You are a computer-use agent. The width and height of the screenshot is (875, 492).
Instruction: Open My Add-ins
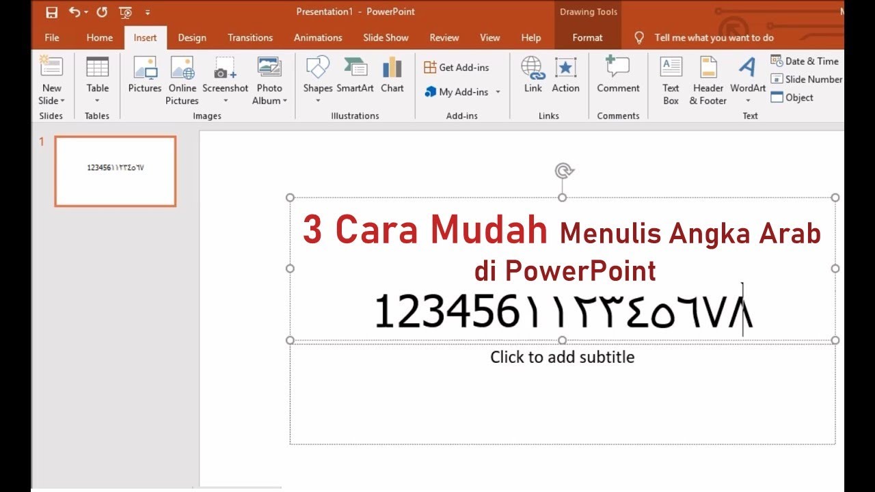456,92
